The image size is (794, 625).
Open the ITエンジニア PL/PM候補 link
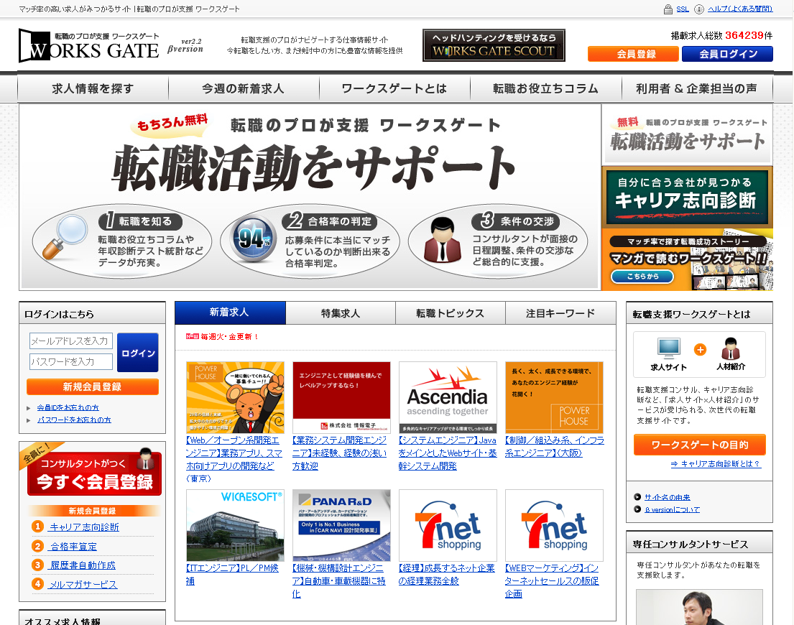pyautogui.click(x=232, y=575)
